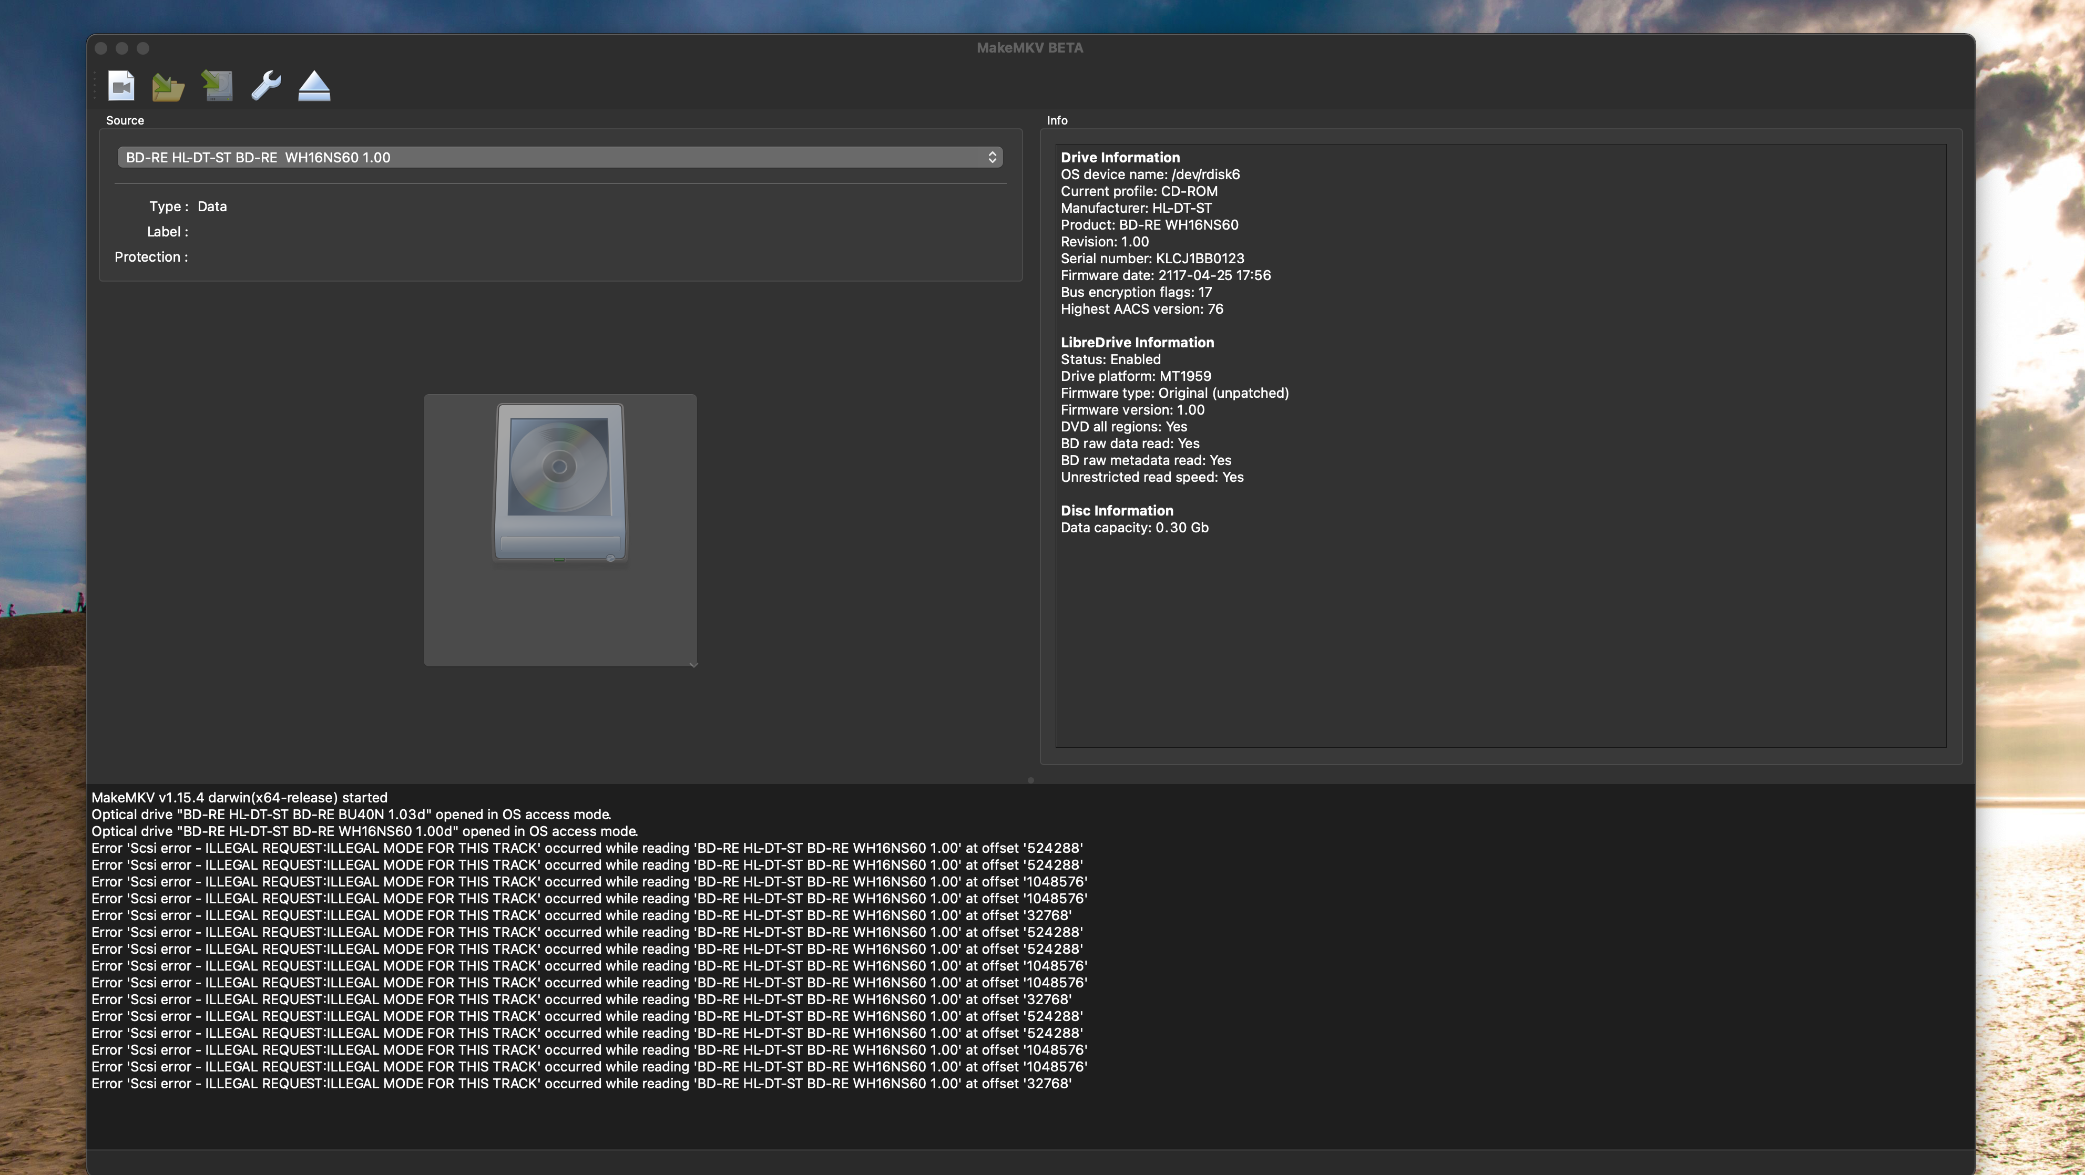Open the source drive selection dropdown

point(560,157)
